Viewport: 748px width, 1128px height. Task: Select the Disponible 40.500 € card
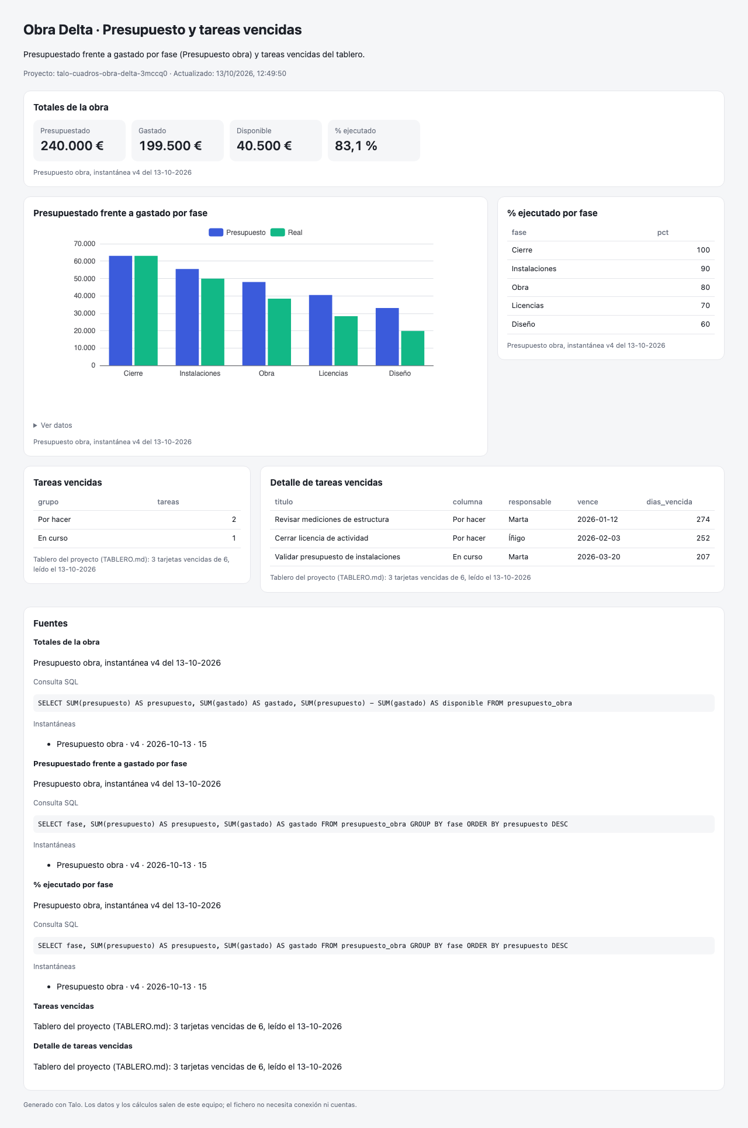coord(276,140)
